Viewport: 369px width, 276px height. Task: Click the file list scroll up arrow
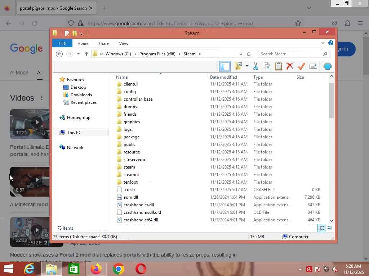tap(332, 76)
